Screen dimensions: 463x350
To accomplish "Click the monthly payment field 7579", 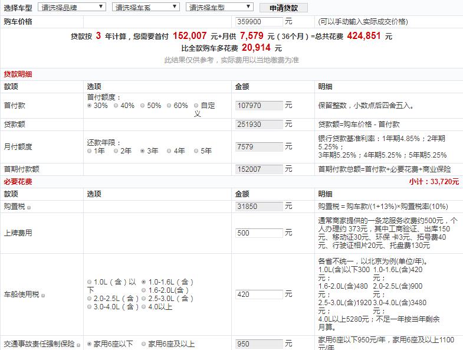I will (x=259, y=147).
